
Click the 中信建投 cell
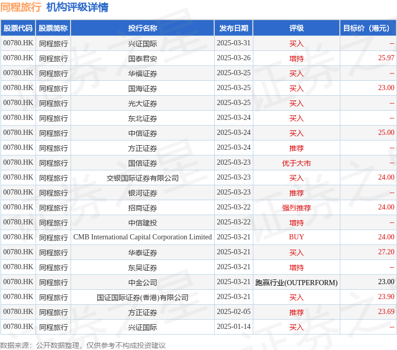143,223
